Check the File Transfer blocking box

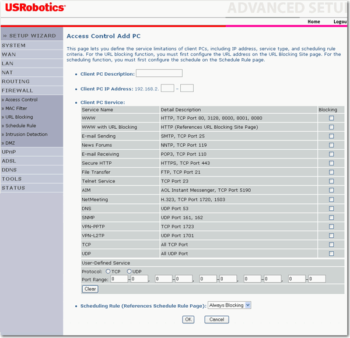[x=331, y=172]
